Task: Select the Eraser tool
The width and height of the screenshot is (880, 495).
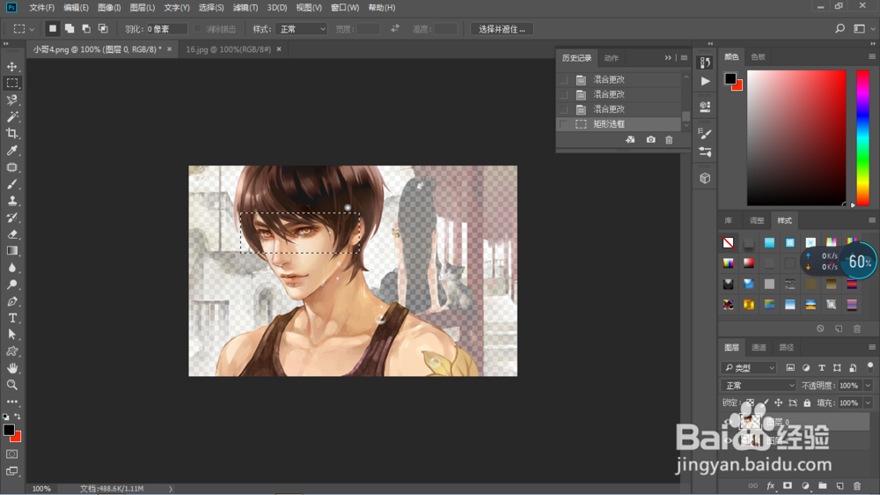Action: point(11,234)
